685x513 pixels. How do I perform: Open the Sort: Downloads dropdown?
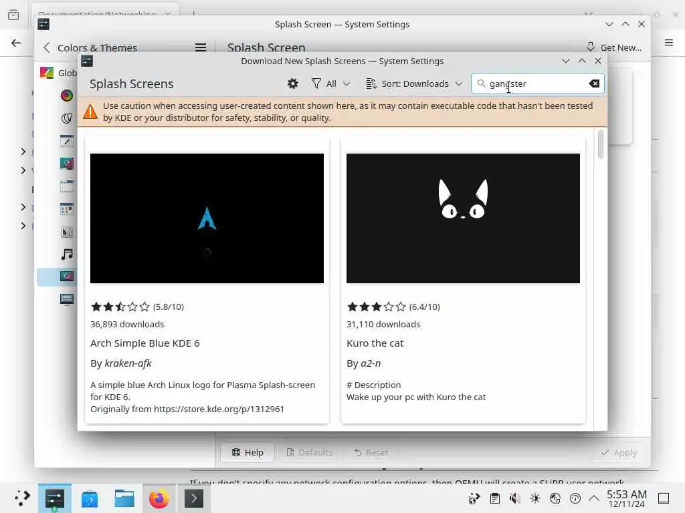tap(414, 83)
